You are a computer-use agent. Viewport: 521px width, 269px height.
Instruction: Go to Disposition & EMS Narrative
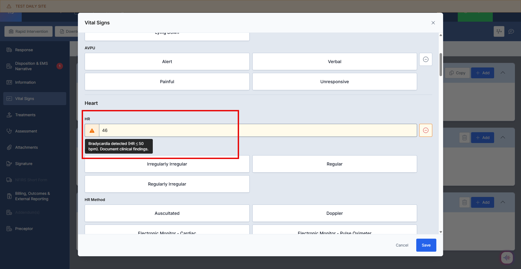(31, 66)
